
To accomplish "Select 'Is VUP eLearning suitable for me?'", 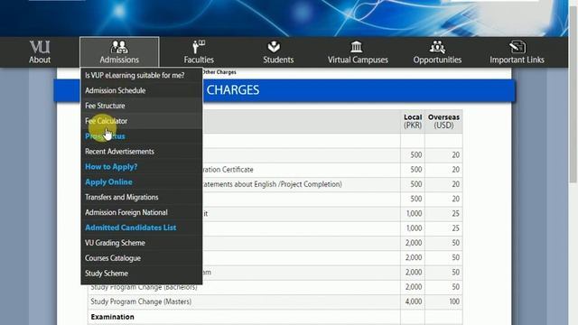I will point(135,76).
